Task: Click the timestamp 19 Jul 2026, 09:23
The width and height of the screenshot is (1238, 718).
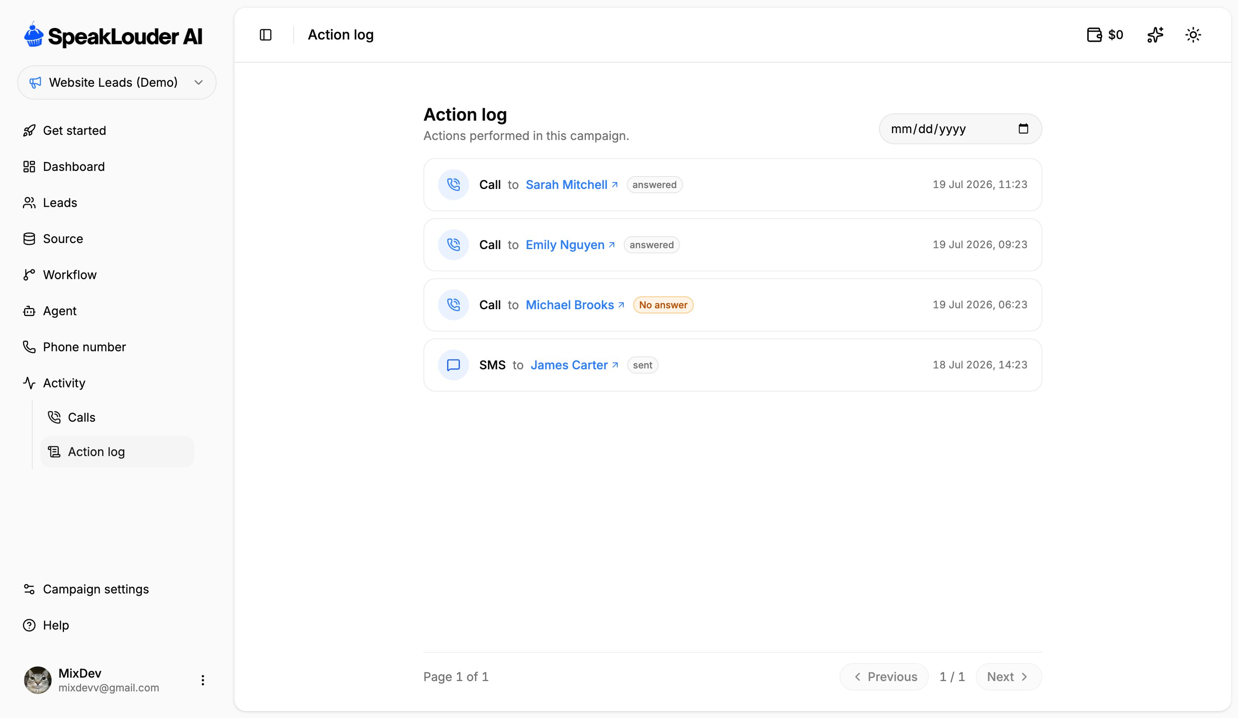Action: (x=980, y=244)
